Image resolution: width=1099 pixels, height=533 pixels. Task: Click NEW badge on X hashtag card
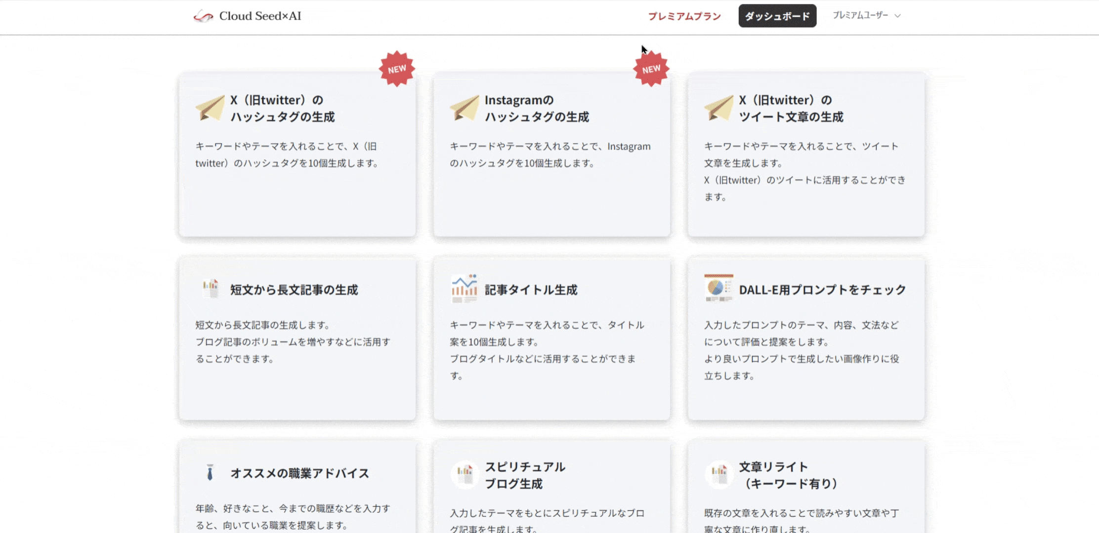pos(397,69)
